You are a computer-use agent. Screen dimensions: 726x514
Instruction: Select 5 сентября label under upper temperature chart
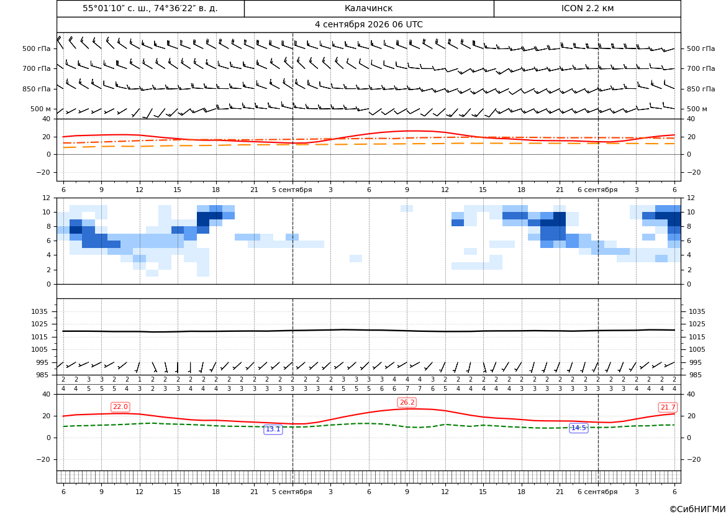tap(292, 190)
